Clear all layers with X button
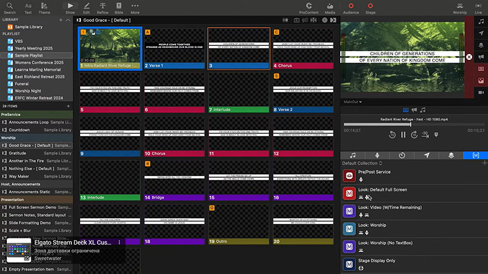Viewport: 488px width, 274px height. (469, 57)
